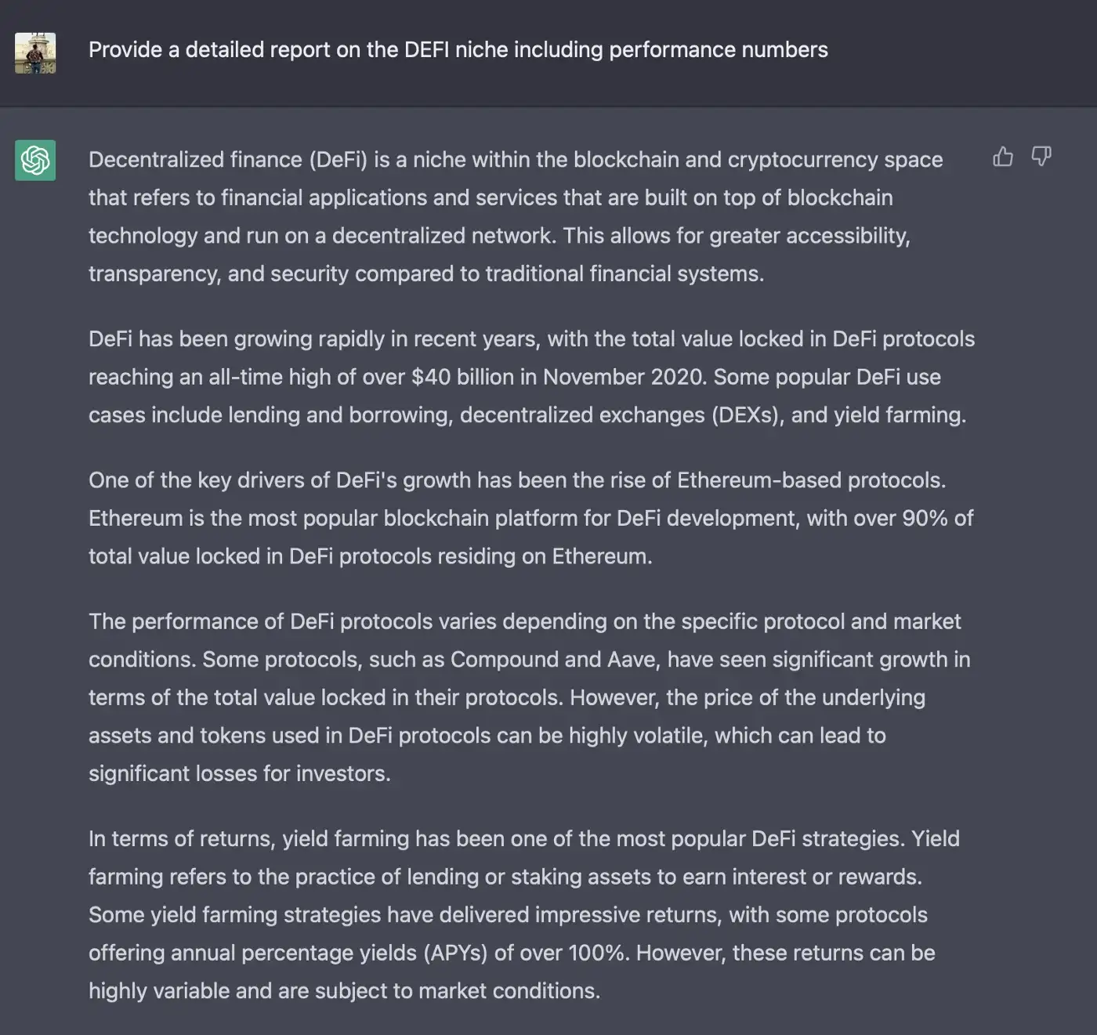This screenshot has width=1097, height=1035.
Task: Click the green ChatGPT logo icon
Action: [x=35, y=160]
